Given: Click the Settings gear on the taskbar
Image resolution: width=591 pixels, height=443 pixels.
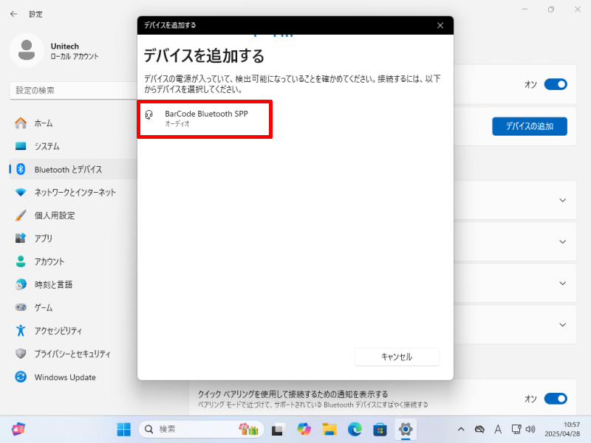Looking at the screenshot, I should pos(406,429).
